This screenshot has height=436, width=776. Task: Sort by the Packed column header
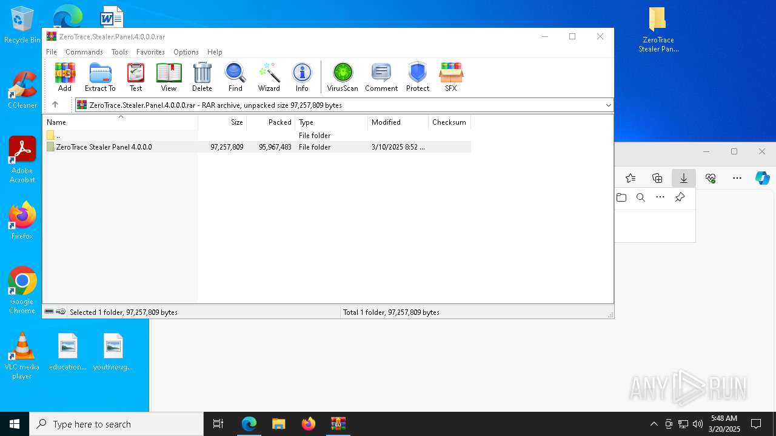point(271,122)
